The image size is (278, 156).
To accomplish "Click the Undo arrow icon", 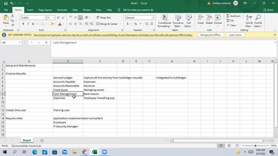I will coord(12,3).
